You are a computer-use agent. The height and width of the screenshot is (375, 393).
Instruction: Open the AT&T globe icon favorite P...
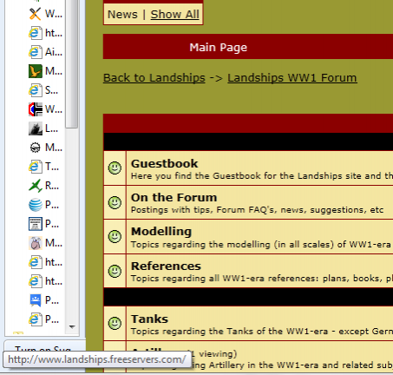tap(44, 205)
